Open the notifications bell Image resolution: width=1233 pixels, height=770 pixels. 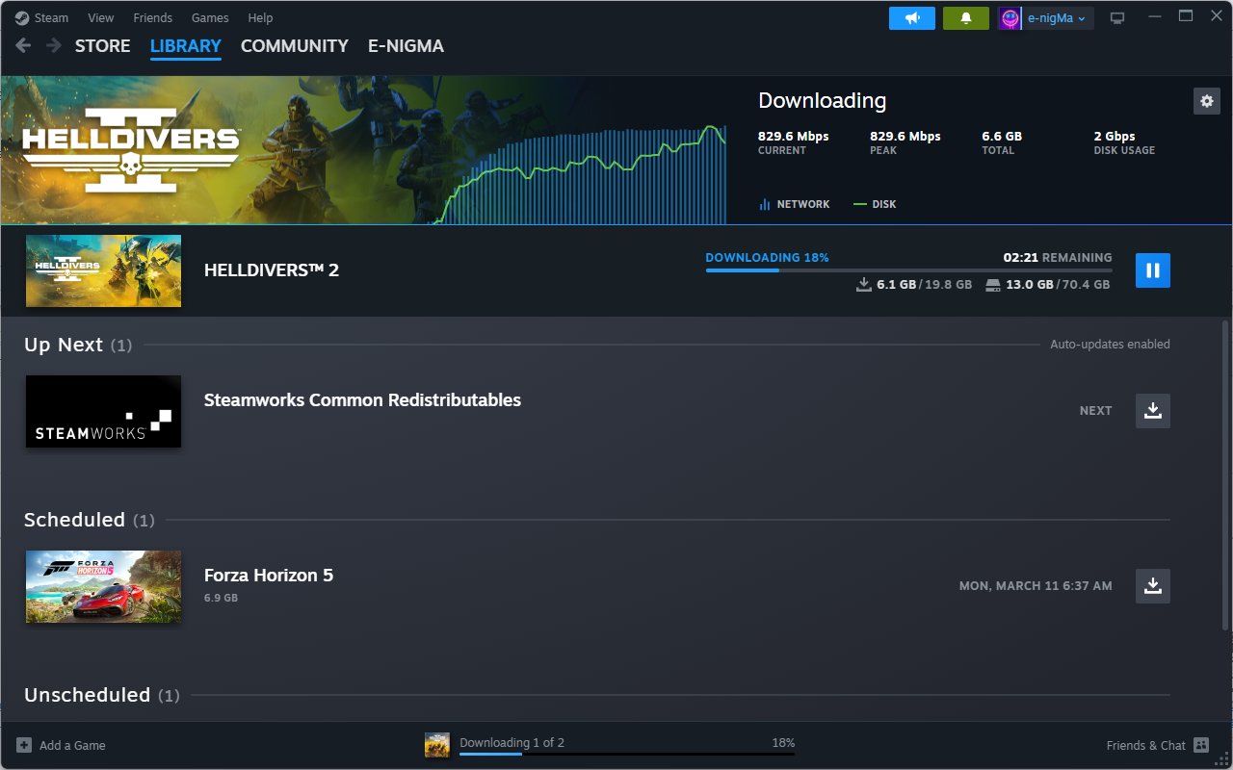pyautogui.click(x=966, y=18)
